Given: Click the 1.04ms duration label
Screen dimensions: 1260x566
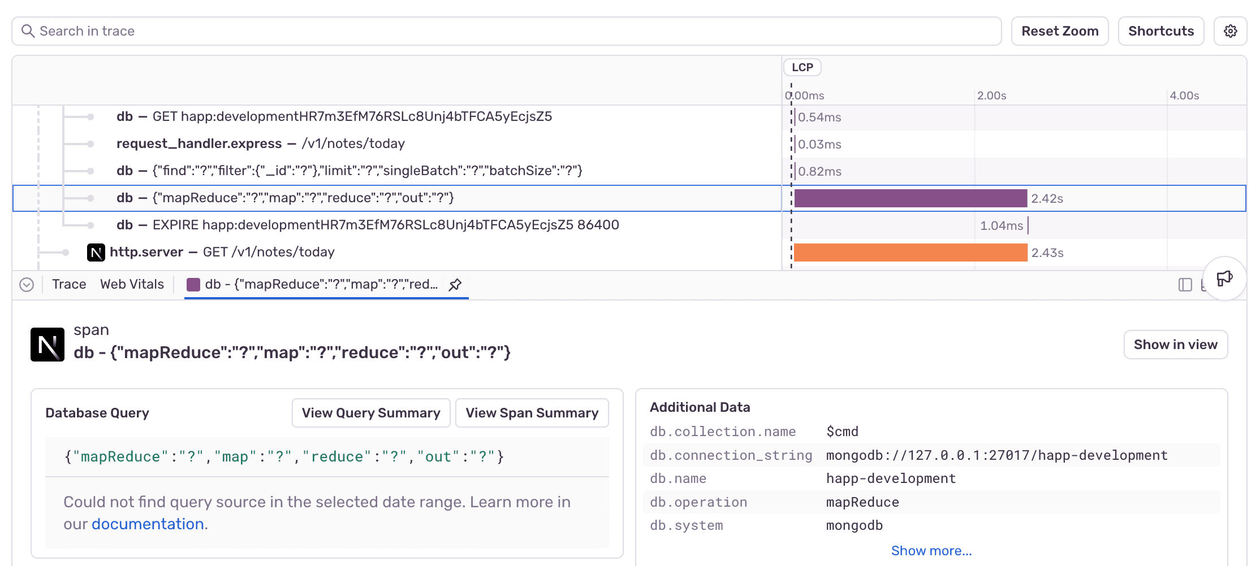Looking at the screenshot, I should [x=1002, y=226].
